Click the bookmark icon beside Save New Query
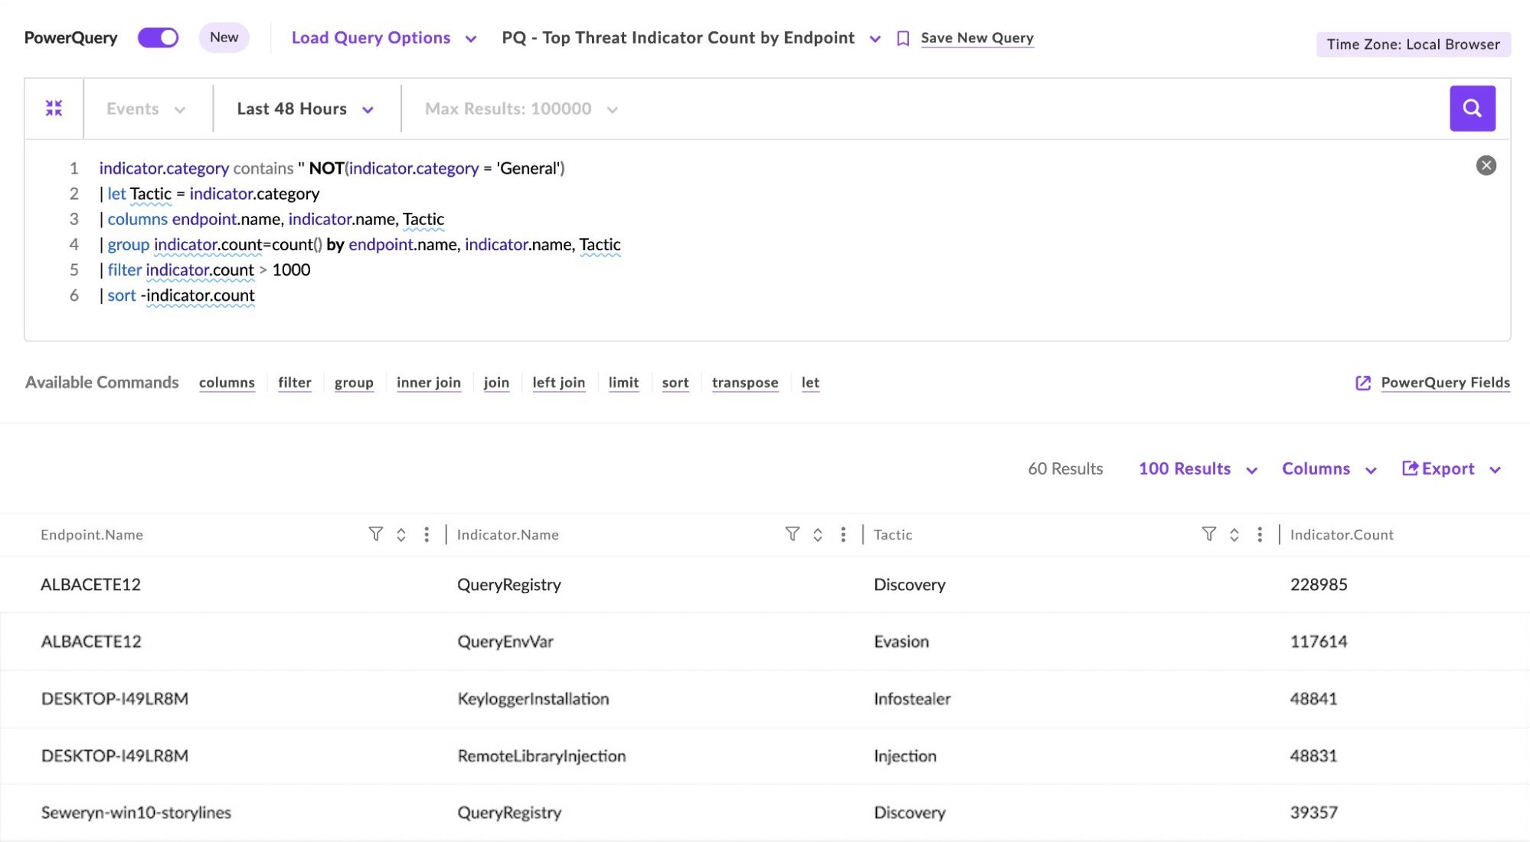This screenshot has width=1530, height=842. tap(903, 38)
